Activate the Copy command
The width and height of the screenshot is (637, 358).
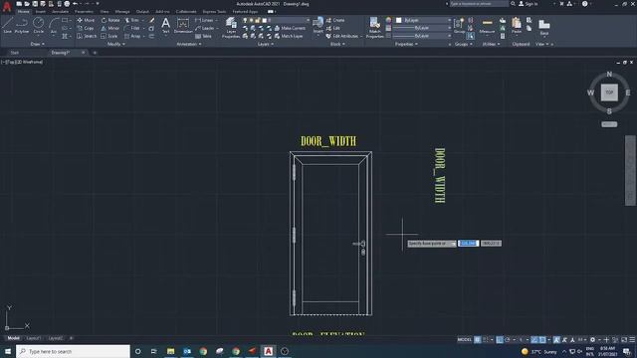[86, 28]
